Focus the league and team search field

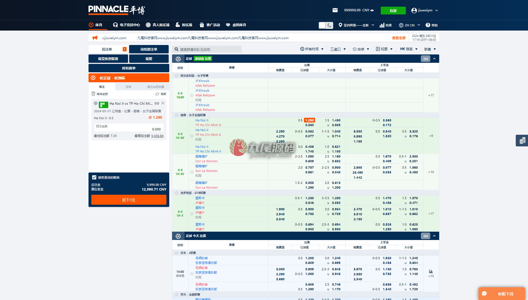(207, 49)
